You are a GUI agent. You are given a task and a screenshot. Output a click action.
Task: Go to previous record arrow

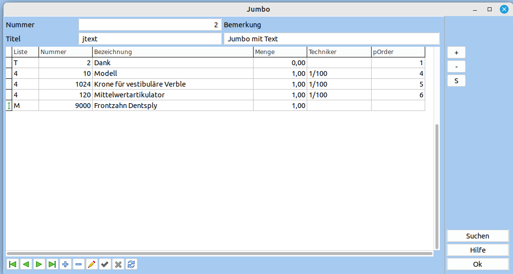point(26,264)
